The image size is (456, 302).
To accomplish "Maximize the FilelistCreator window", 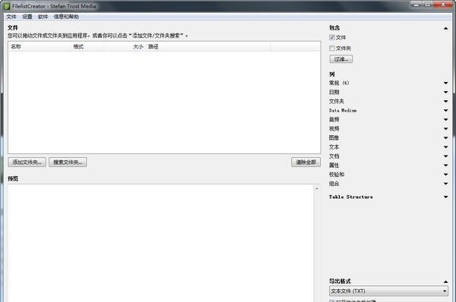I will point(427,4).
